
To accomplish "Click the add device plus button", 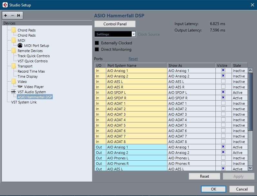I will coord(5,15).
